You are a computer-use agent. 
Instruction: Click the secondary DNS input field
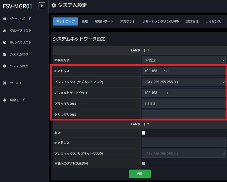click(x=183, y=115)
